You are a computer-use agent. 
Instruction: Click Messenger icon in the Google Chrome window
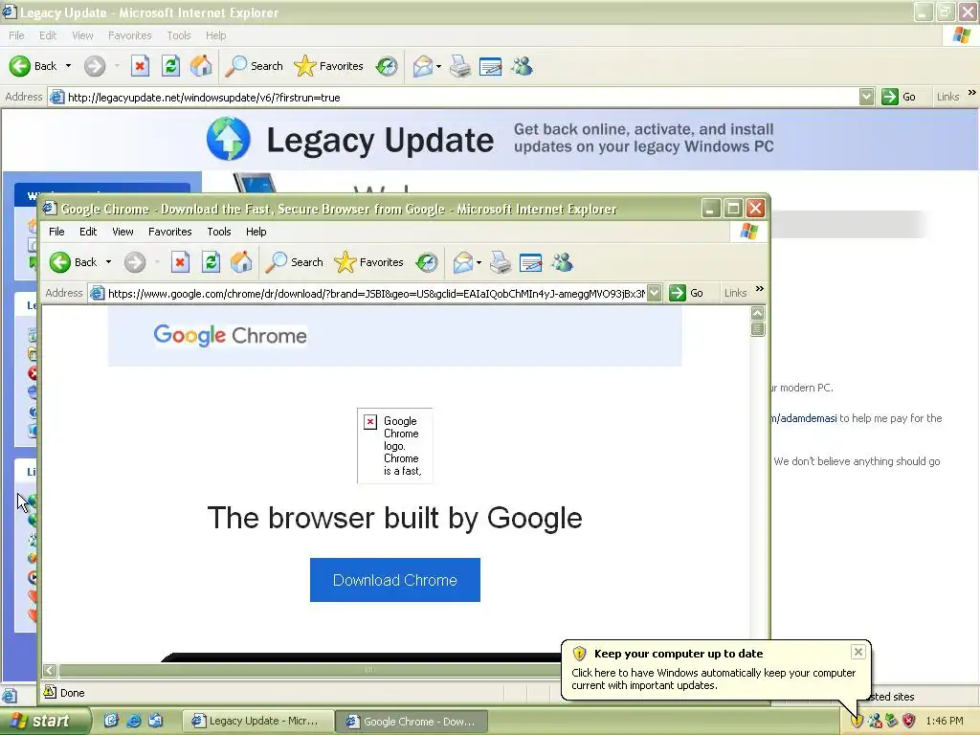(562, 262)
